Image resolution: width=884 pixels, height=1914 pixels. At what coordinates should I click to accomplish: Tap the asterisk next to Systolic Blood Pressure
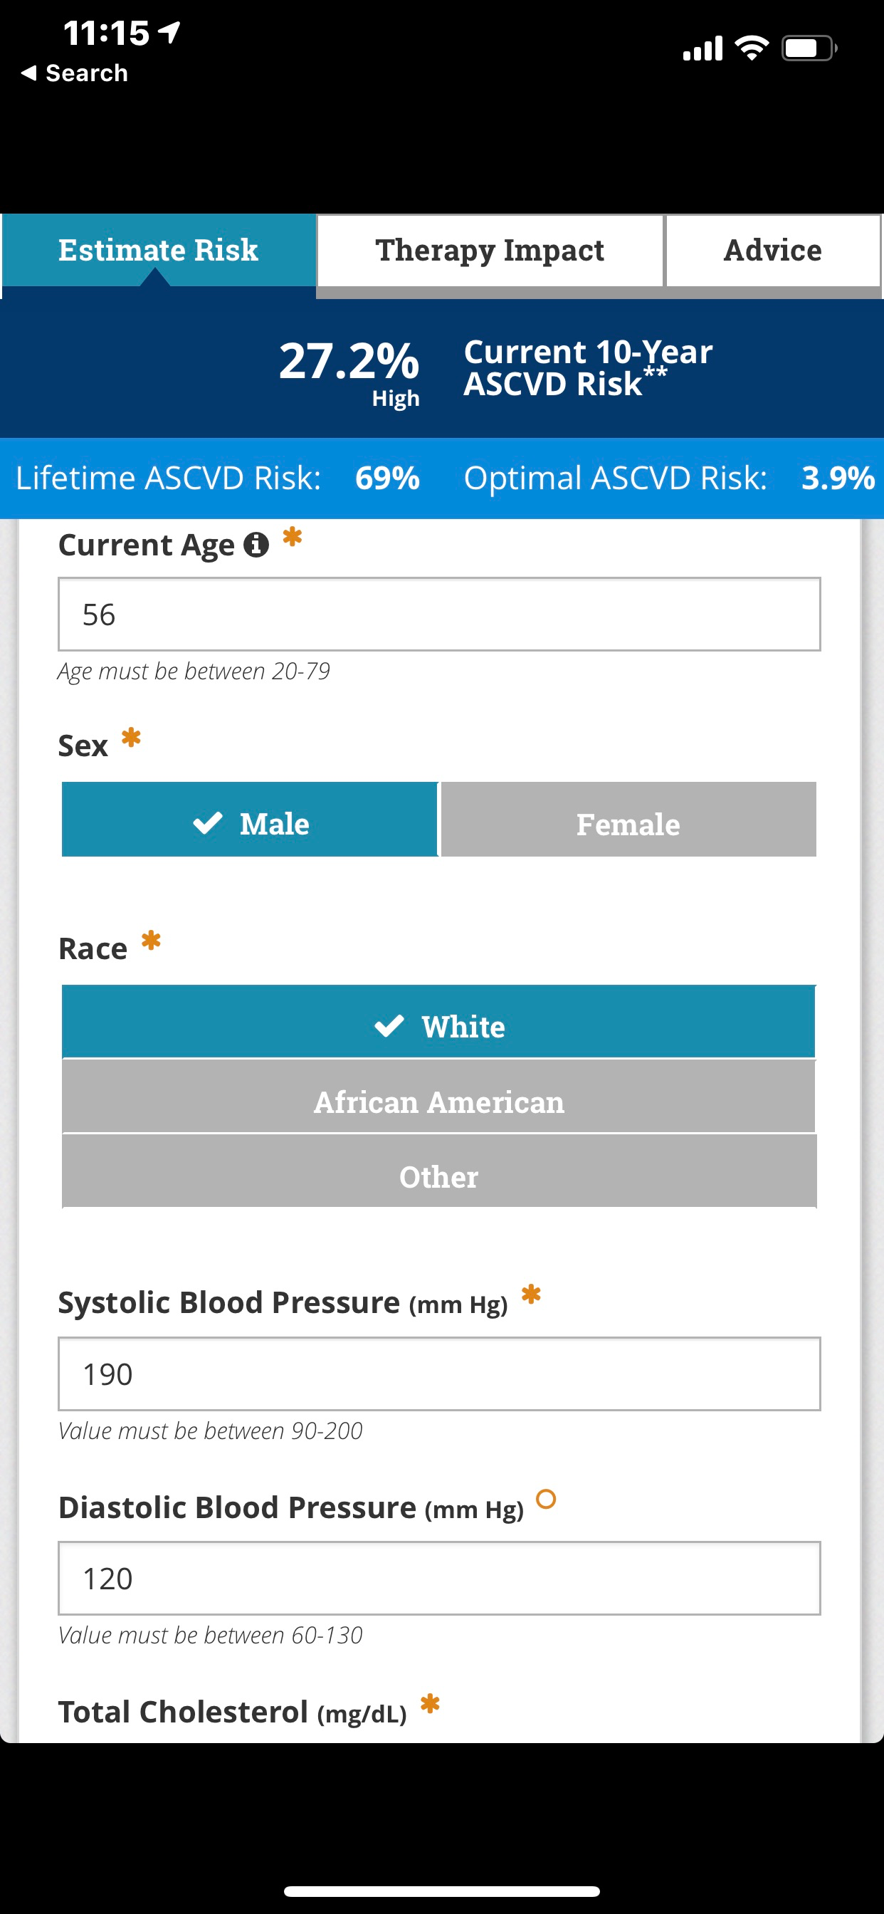click(532, 1298)
